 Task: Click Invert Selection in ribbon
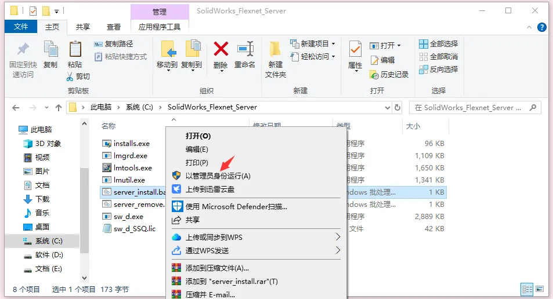(x=438, y=70)
